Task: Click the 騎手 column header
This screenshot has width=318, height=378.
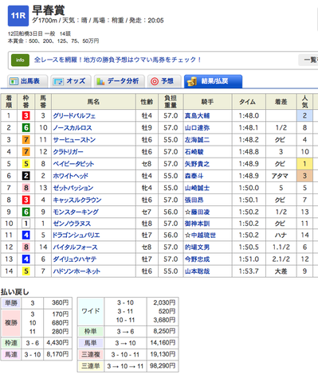Action: tap(207, 102)
